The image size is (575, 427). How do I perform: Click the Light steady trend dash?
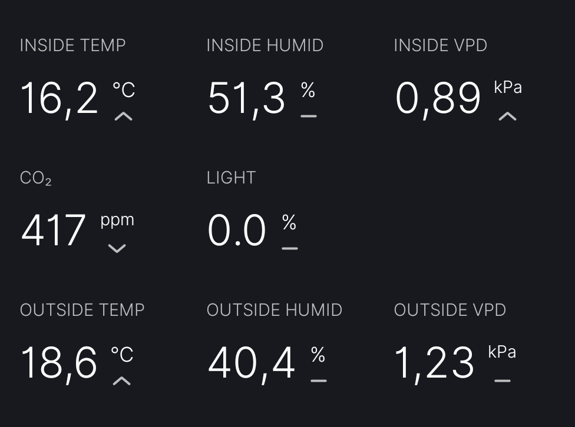289,249
